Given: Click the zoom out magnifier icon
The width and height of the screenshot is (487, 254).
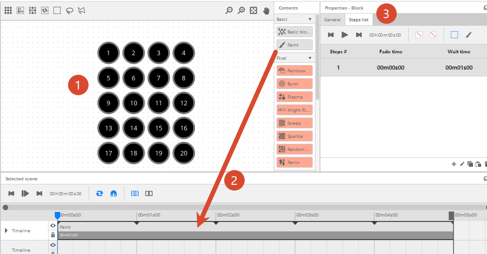Looking at the screenshot, I should click(x=229, y=10).
